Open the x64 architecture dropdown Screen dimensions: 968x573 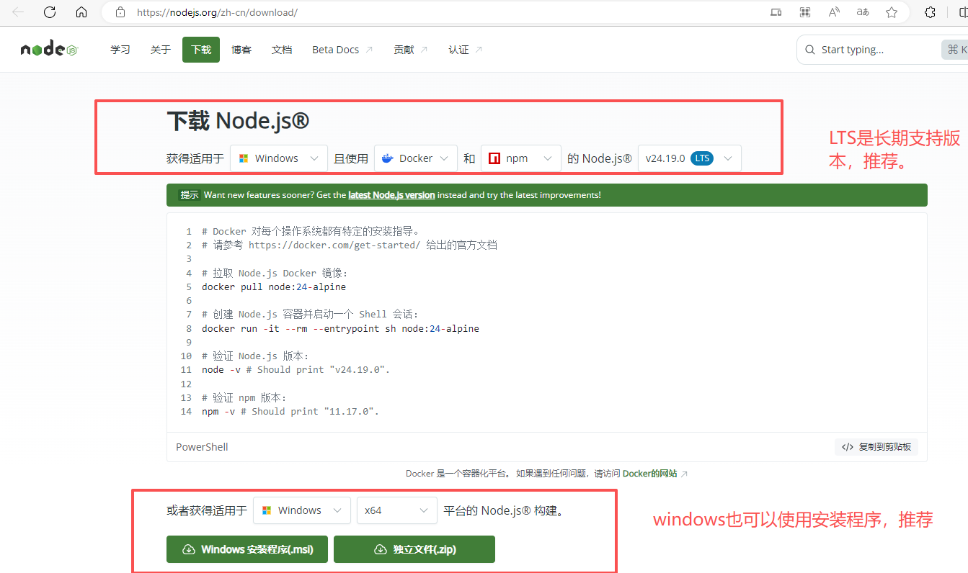[x=397, y=510]
